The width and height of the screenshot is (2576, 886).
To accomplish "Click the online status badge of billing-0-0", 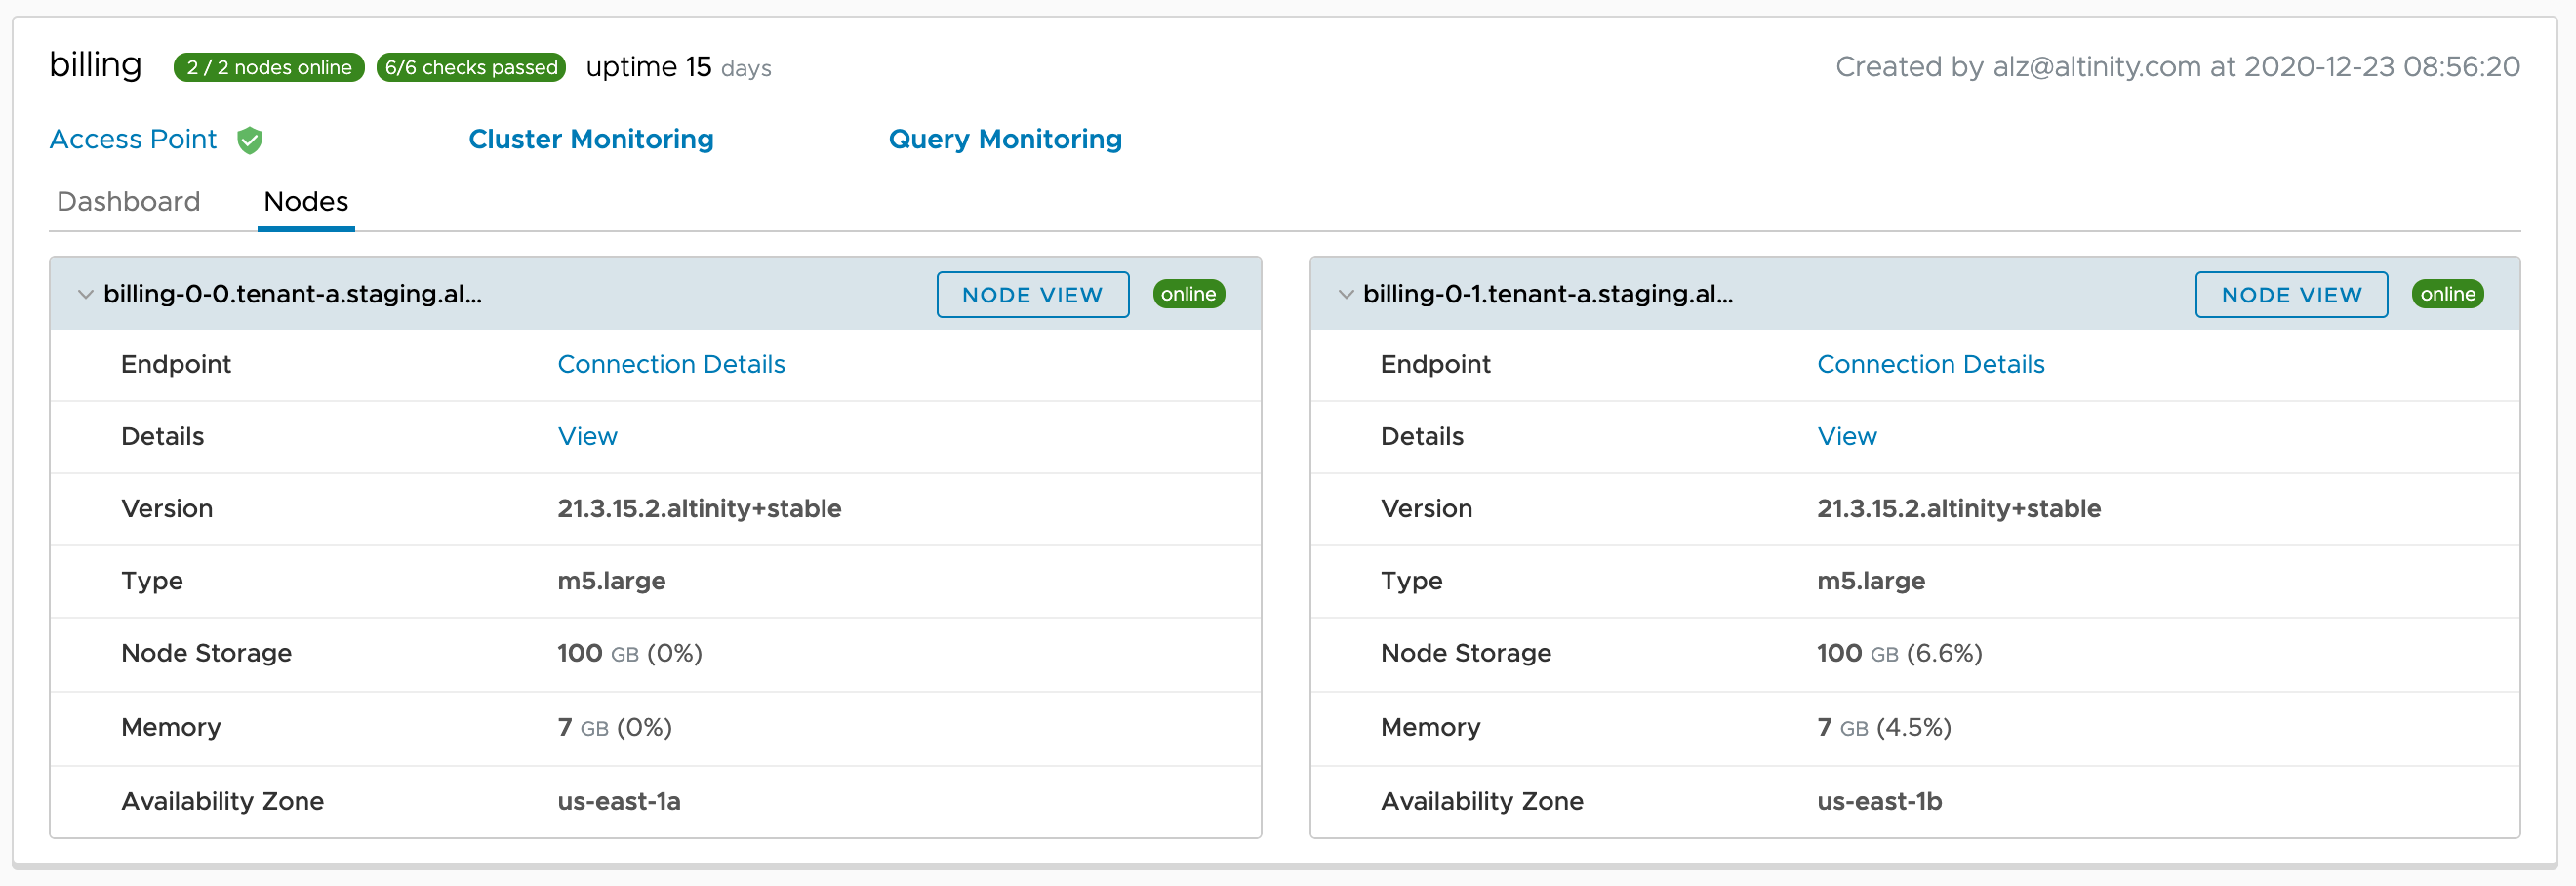I will [1188, 294].
